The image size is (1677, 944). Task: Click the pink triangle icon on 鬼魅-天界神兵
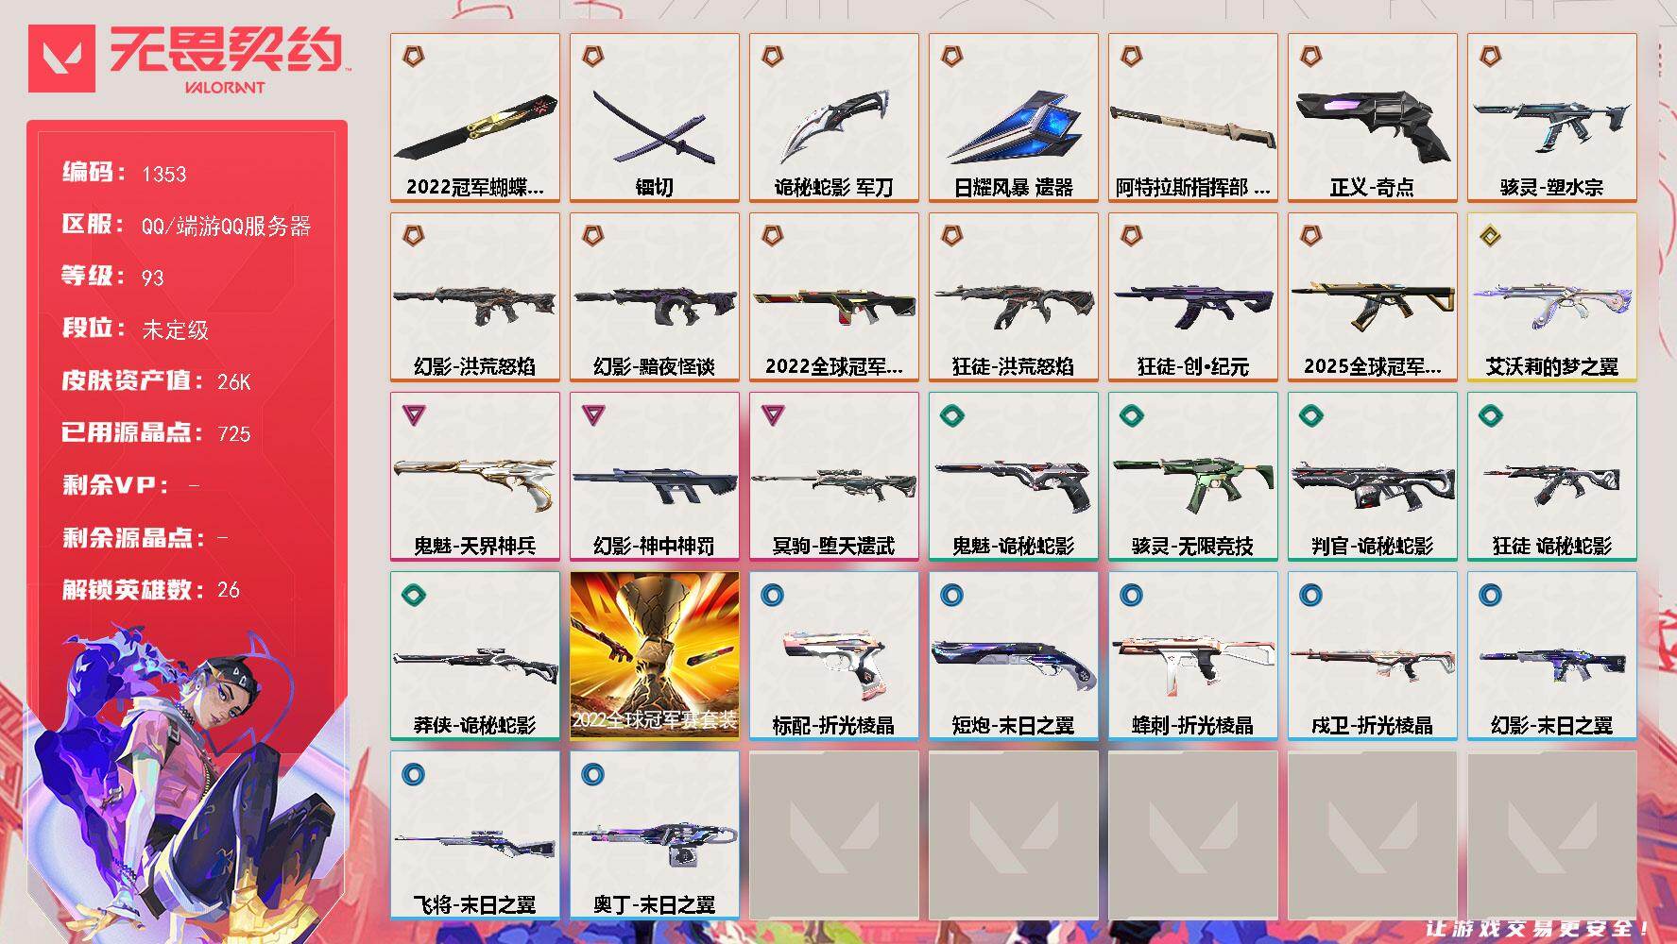click(414, 415)
